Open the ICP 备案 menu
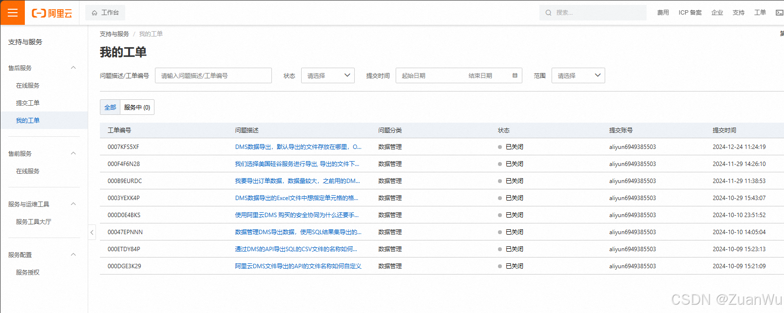The width and height of the screenshot is (784, 313). (x=690, y=13)
